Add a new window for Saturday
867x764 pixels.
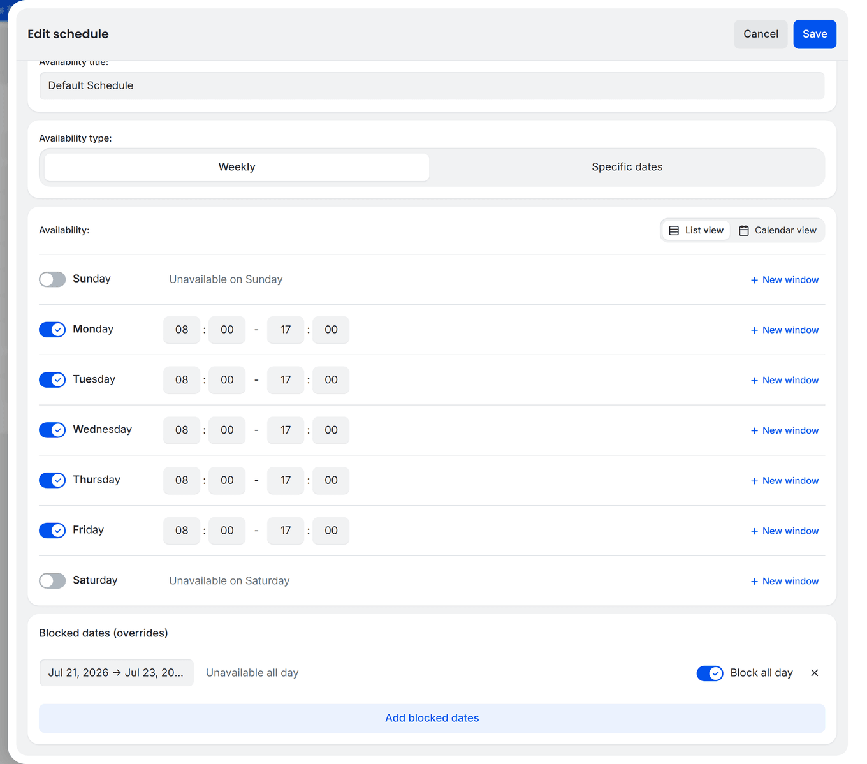pos(785,582)
